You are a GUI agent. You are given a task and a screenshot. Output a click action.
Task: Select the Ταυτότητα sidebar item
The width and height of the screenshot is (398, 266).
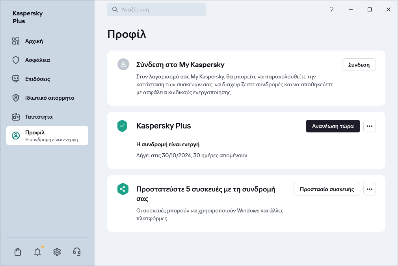click(39, 117)
